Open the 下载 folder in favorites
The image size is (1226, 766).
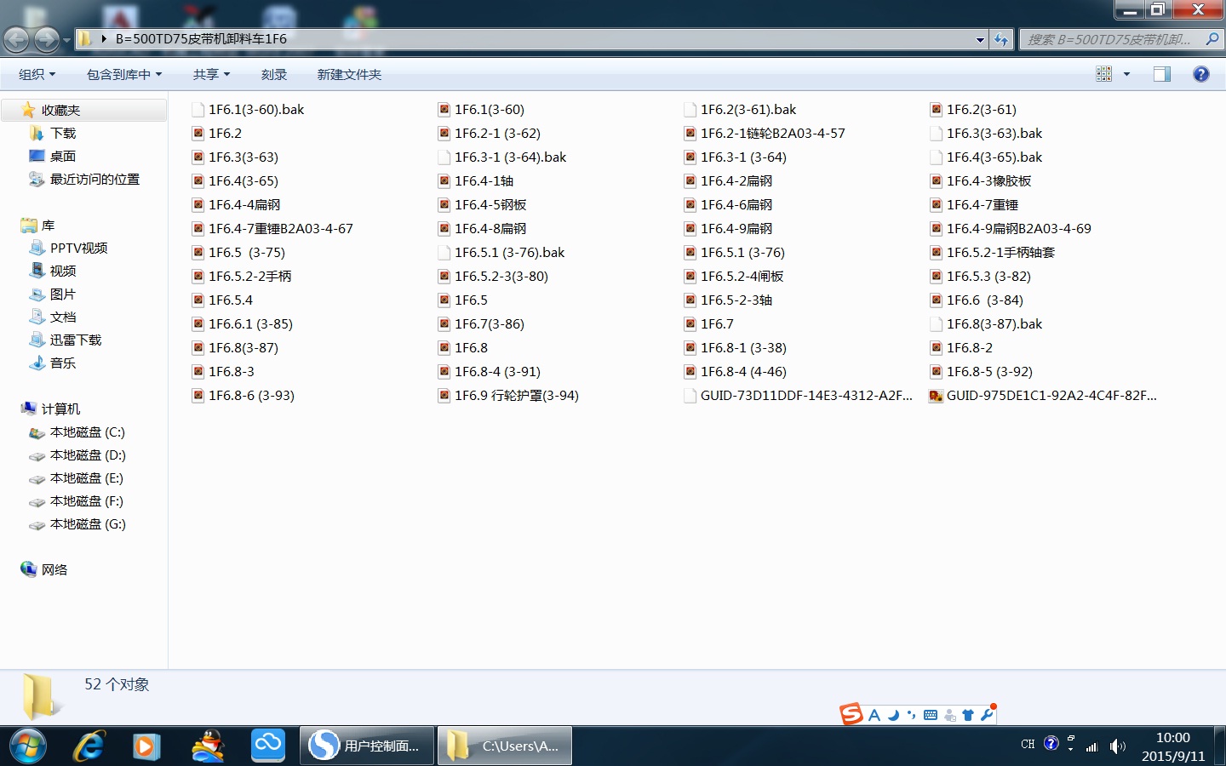coord(63,133)
